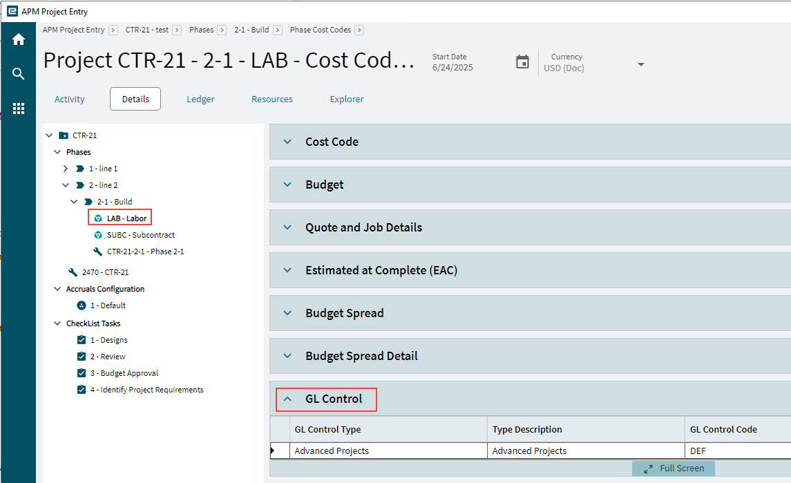The width and height of the screenshot is (791, 483).
Task: Collapse the GL Control panel
Action: (287, 399)
